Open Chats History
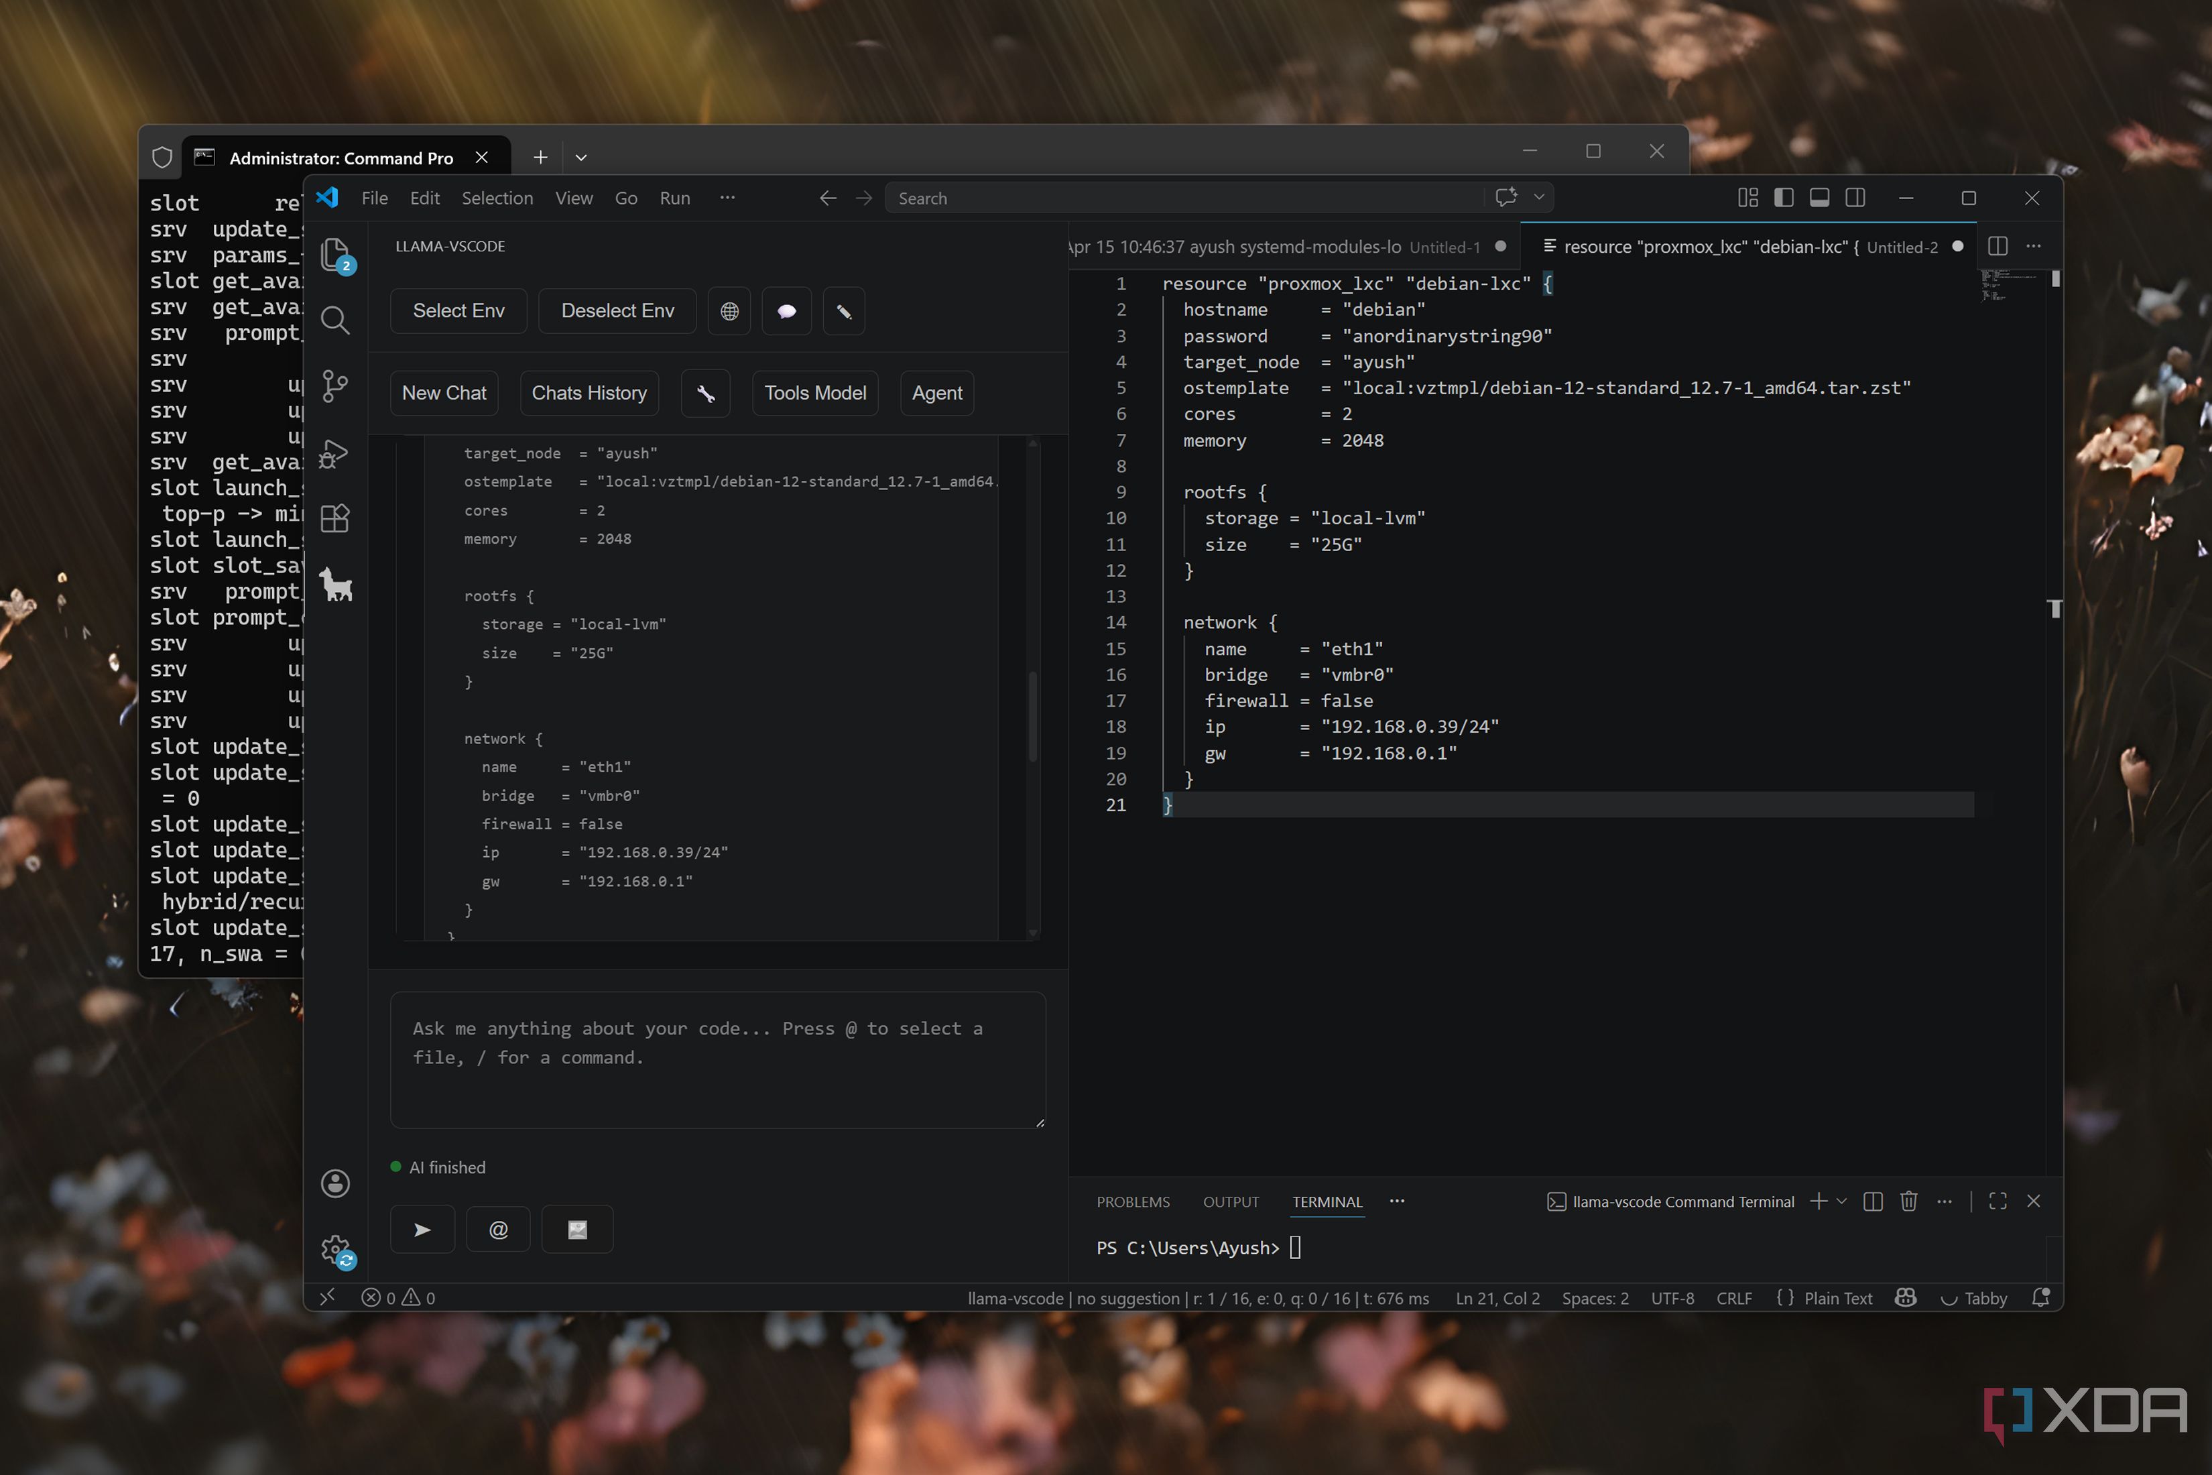This screenshot has height=1475, width=2212. coord(590,393)
